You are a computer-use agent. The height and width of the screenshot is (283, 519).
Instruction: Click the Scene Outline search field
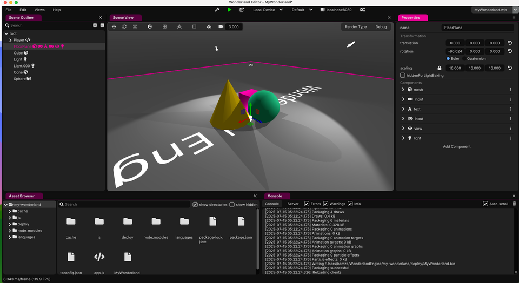[x=49, y=25]
